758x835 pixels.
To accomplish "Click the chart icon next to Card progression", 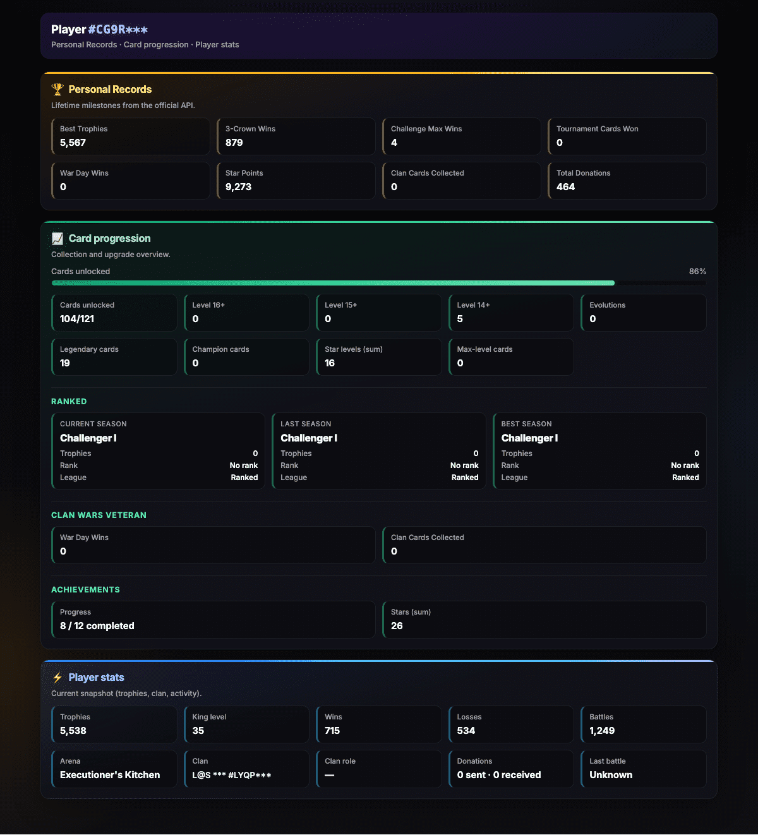I will pos(57,238).
